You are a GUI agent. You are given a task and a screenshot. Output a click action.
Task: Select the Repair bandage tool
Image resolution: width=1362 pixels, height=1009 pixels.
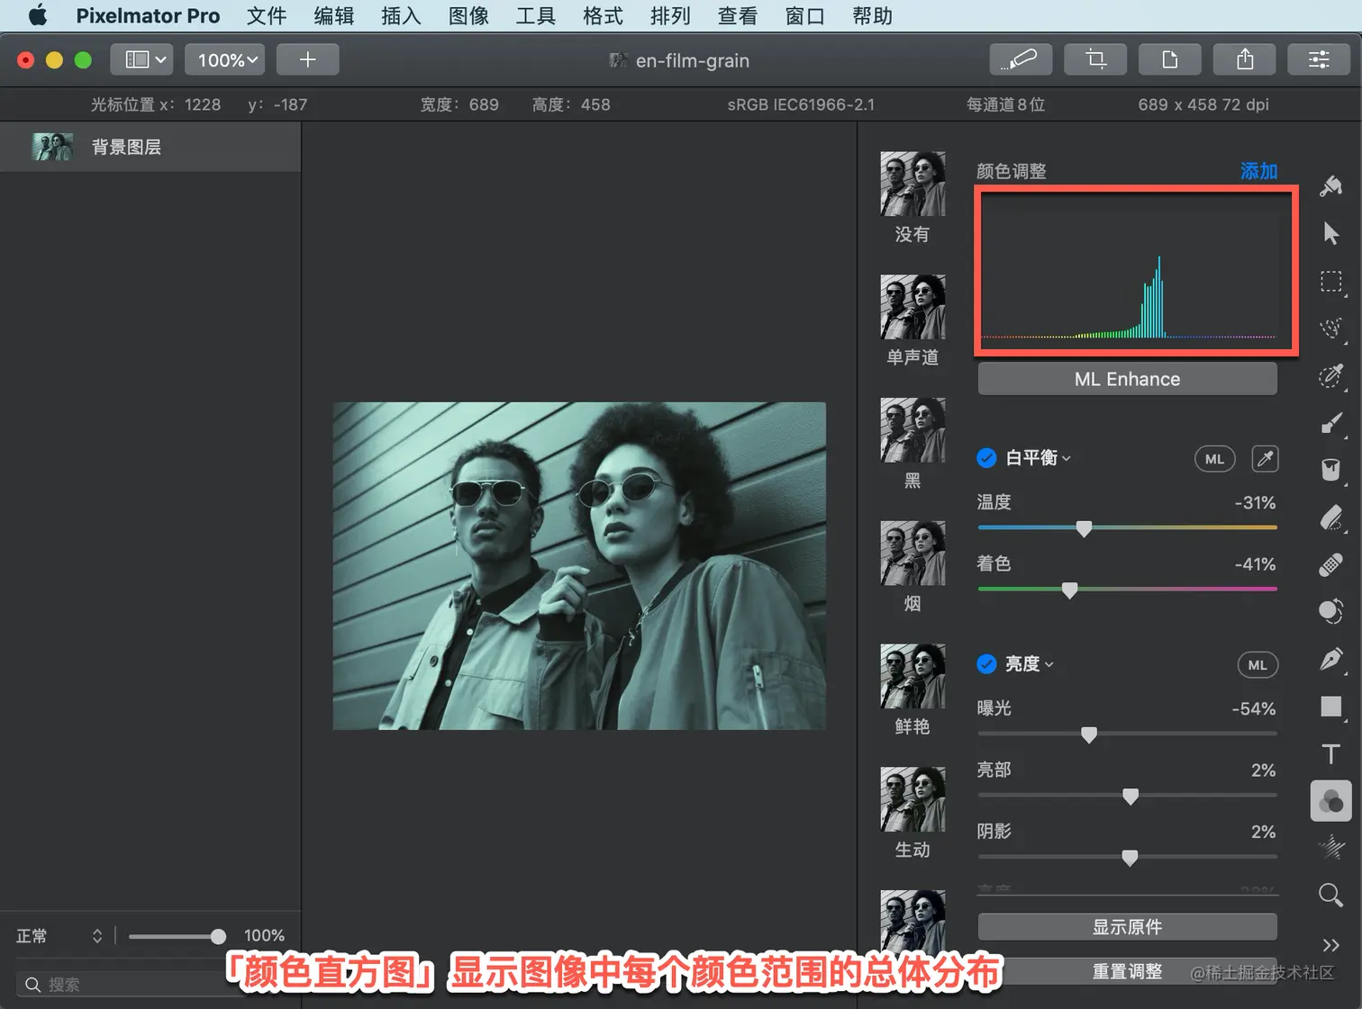[1330, 564]
